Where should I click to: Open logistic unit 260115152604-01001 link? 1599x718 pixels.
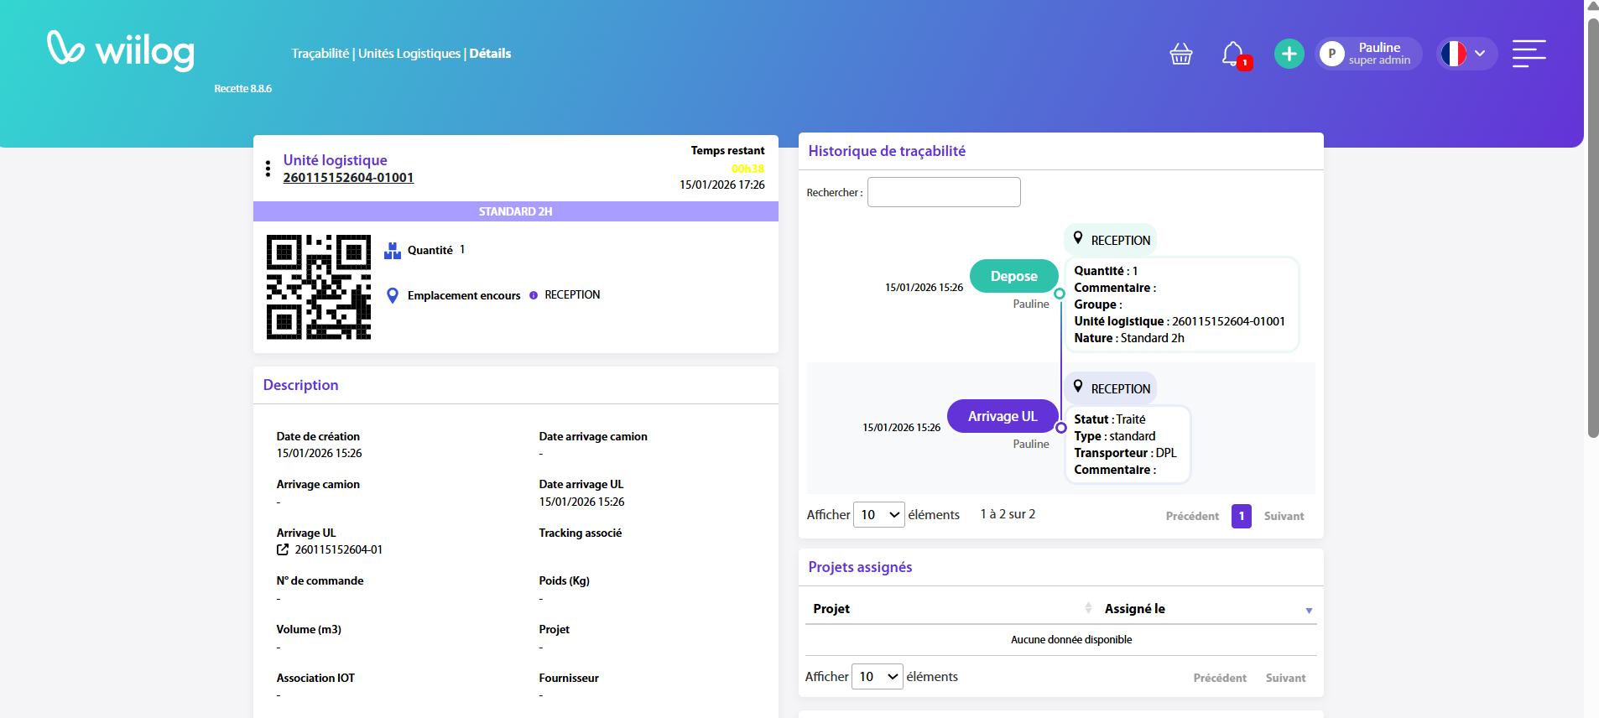click(x=348, y=178)
